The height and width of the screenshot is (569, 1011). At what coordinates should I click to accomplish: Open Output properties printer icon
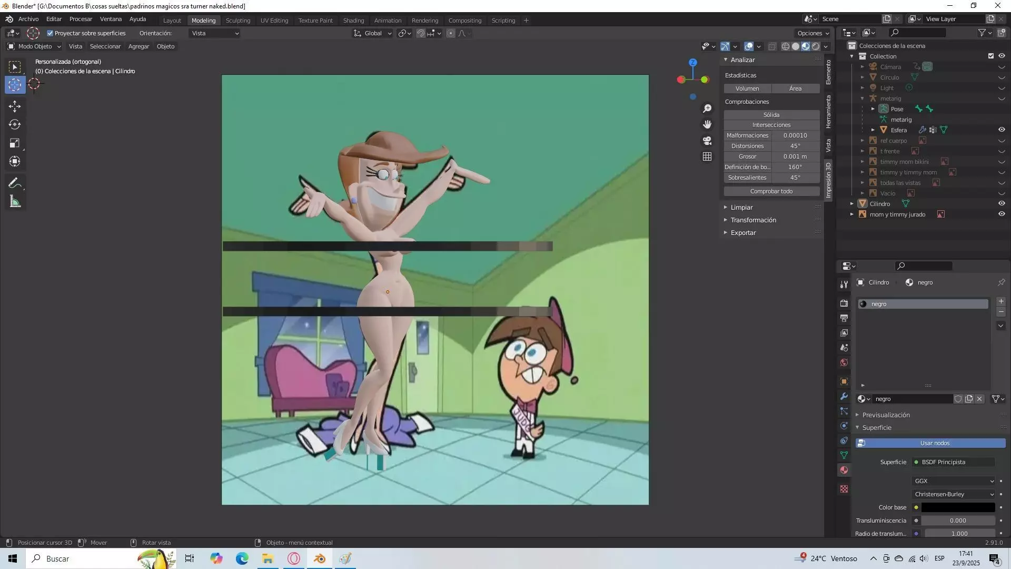(844, 318)
